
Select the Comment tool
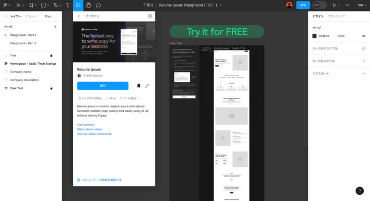98,5
